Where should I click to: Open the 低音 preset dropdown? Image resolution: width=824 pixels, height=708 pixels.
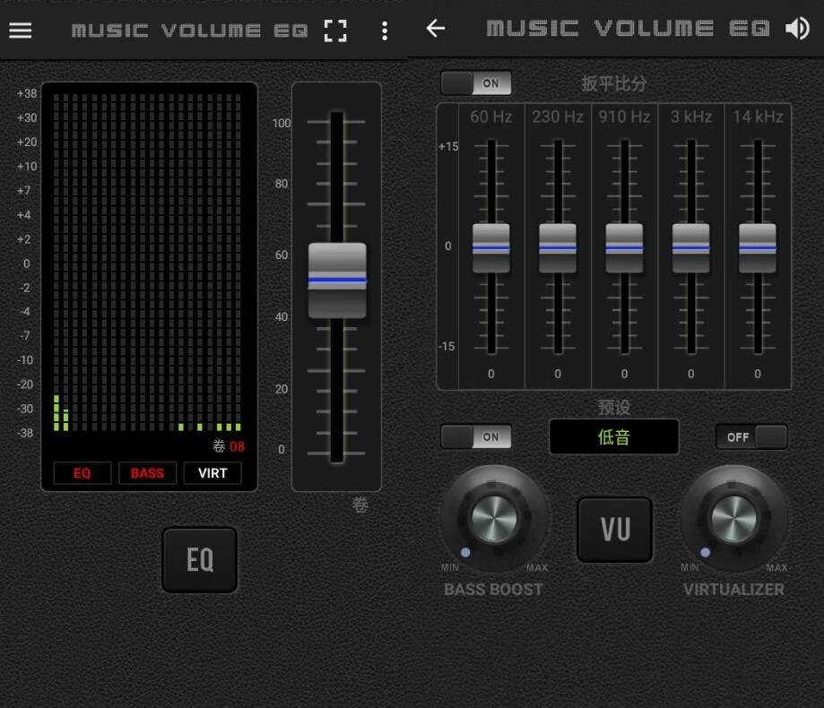(614, 436)
